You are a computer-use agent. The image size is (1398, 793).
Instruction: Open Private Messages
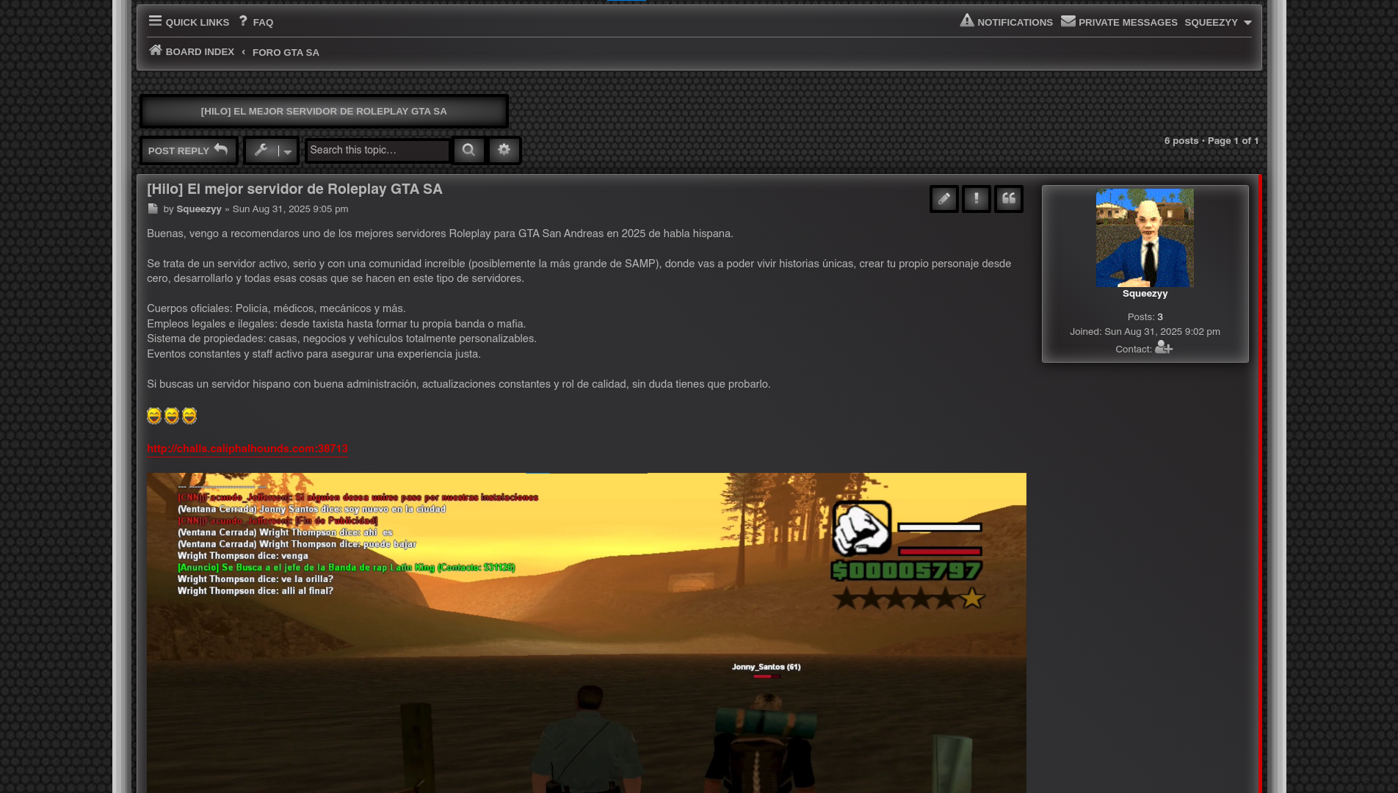point(1119,22)
